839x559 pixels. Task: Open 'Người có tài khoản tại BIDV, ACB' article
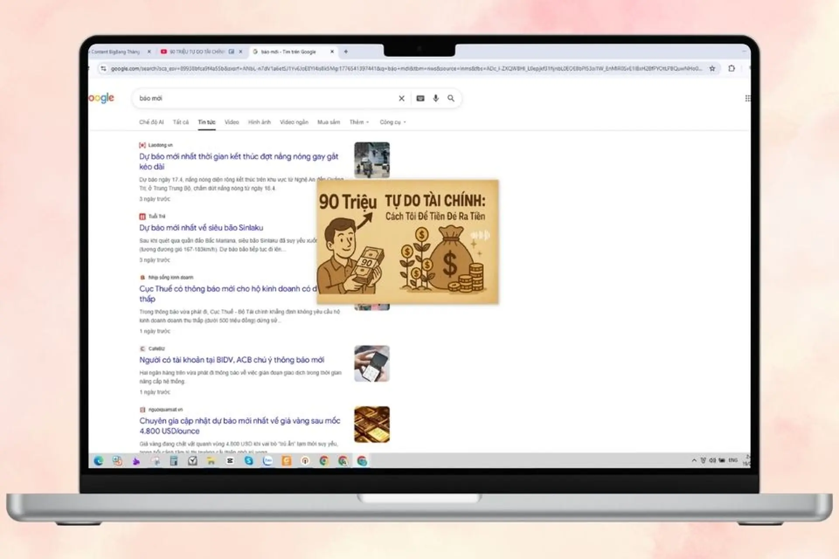(232, 360)
